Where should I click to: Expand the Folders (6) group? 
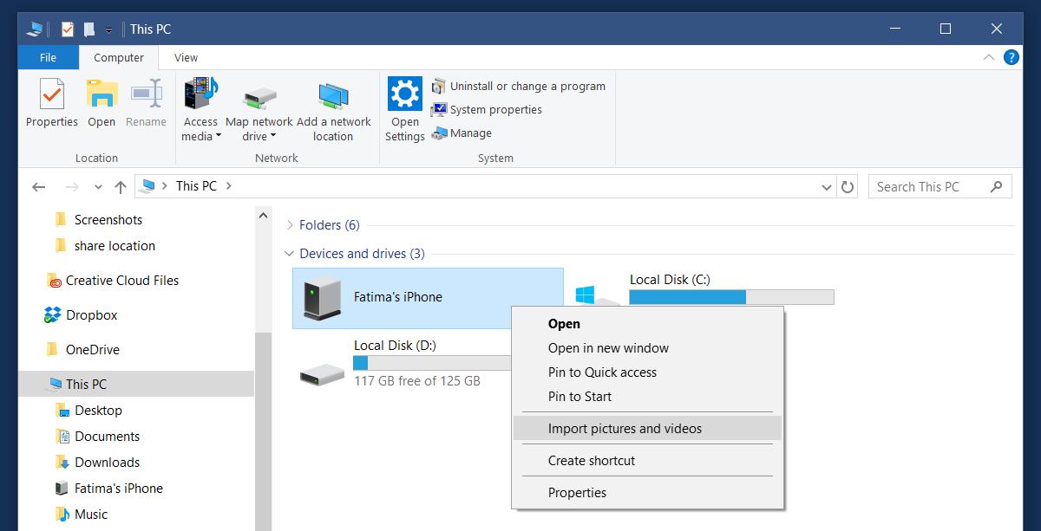(x=290, y=225)
